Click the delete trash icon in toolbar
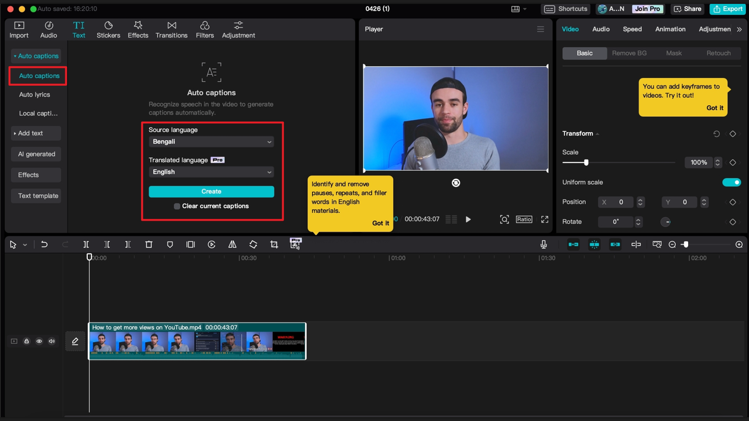The image size is (749, 421). pyautogui.click(x=149, y=244)
